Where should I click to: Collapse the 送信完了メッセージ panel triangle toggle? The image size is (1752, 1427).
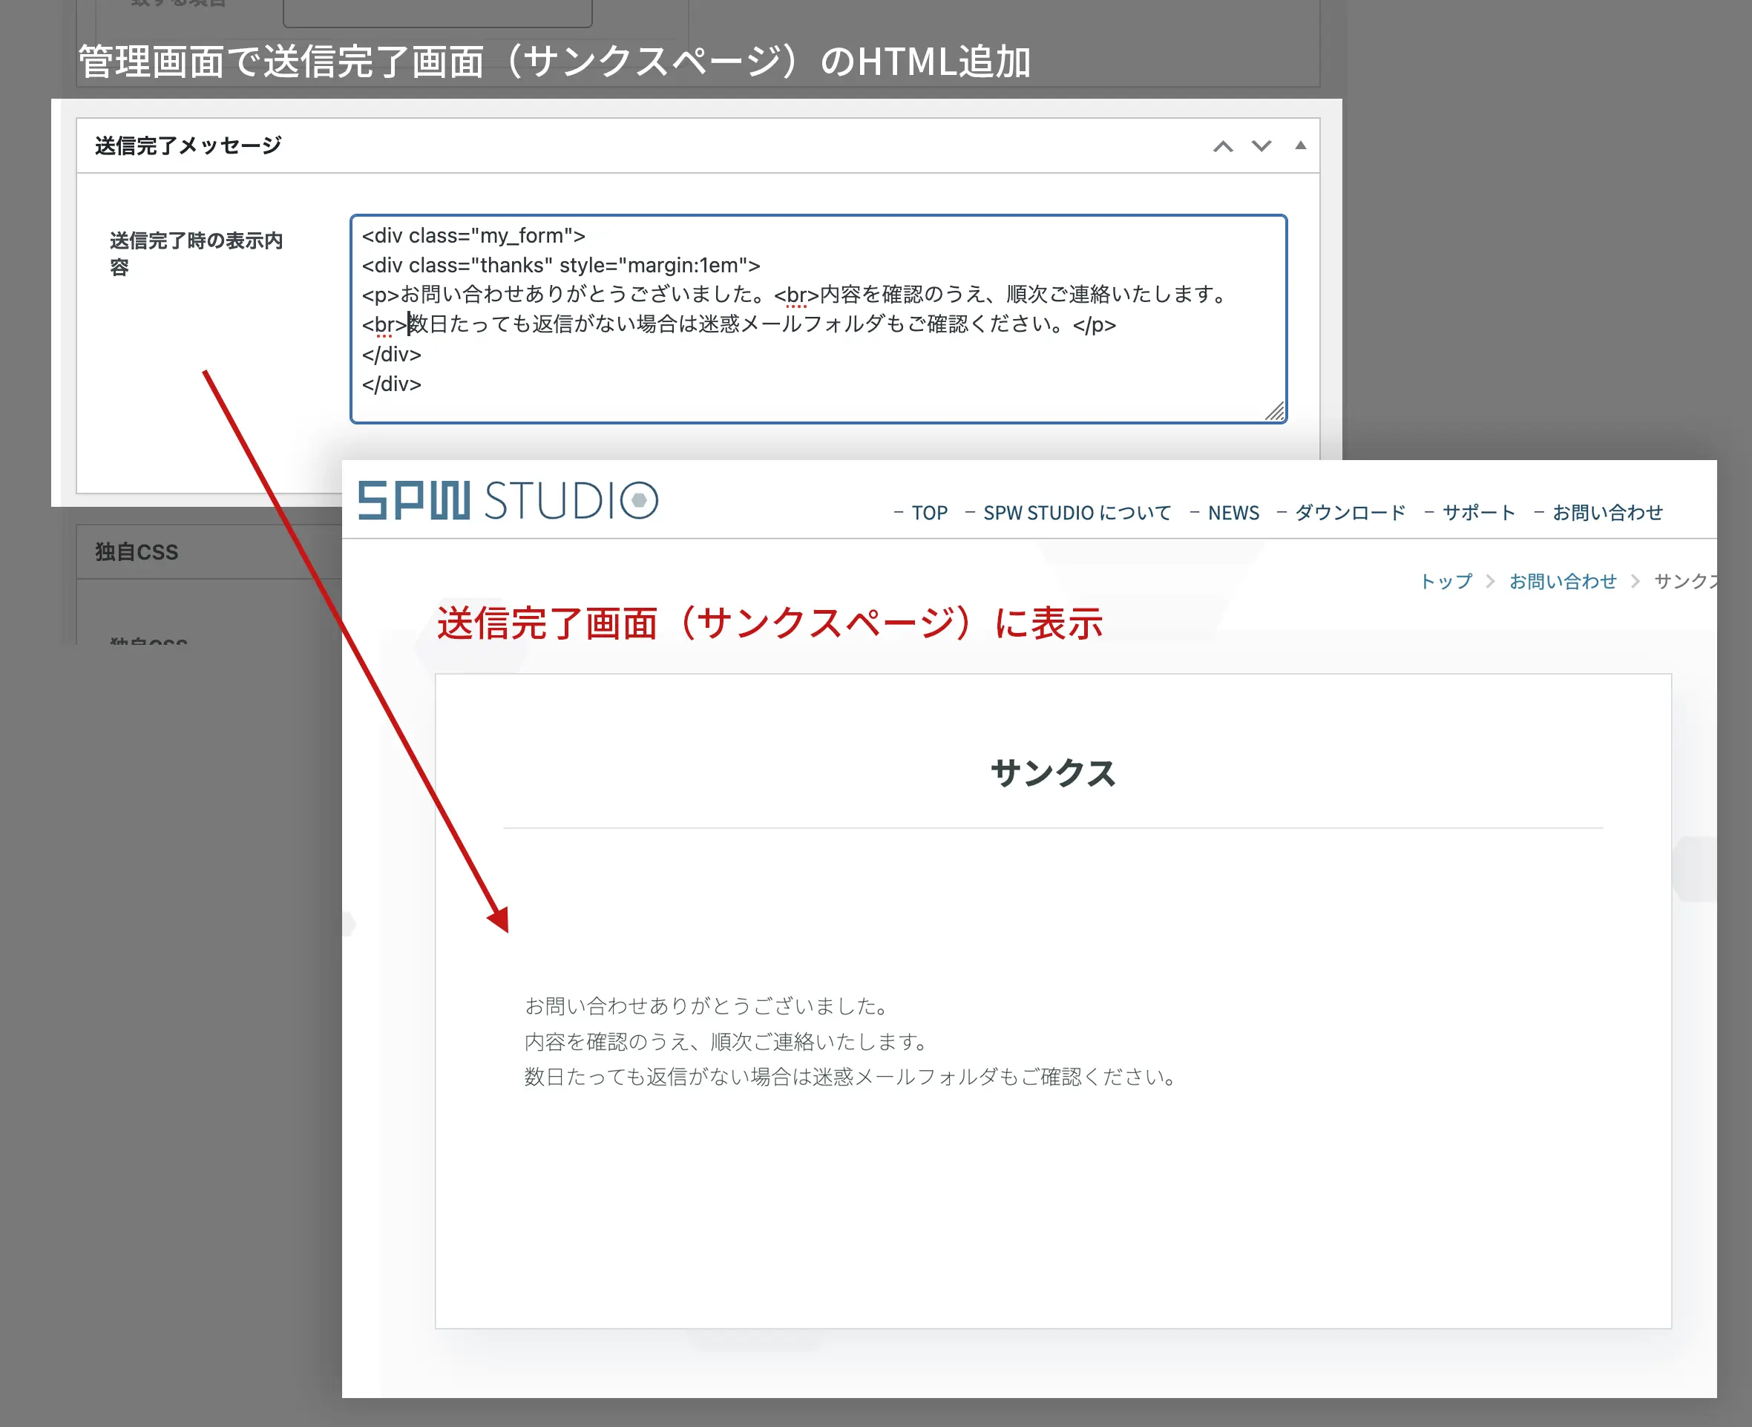click(1300, 145)
